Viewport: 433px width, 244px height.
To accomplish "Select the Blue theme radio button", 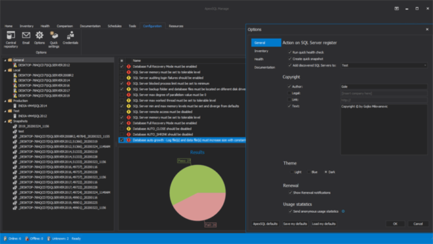I will pyautogui.click(x=309, y=172).
